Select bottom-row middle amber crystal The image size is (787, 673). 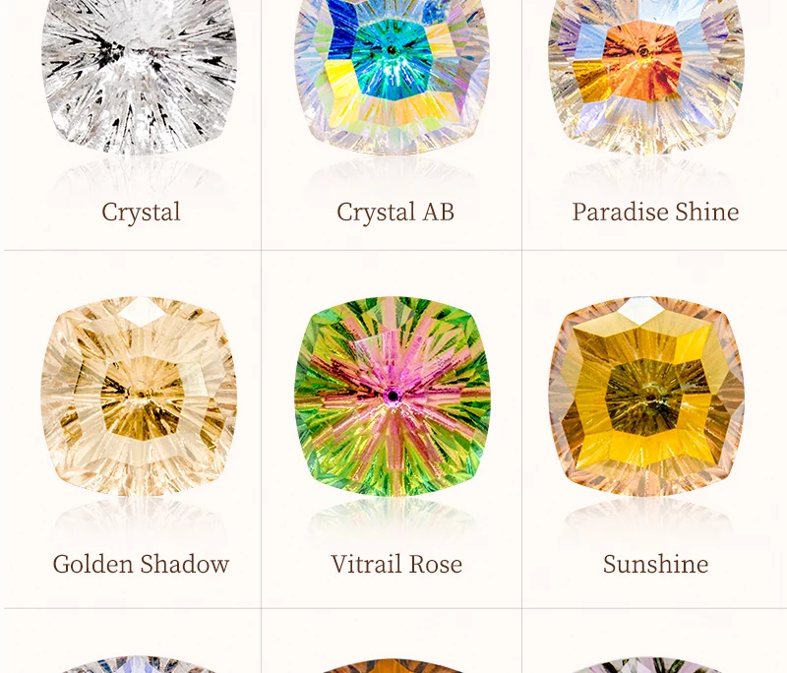[x=392, y=665]
